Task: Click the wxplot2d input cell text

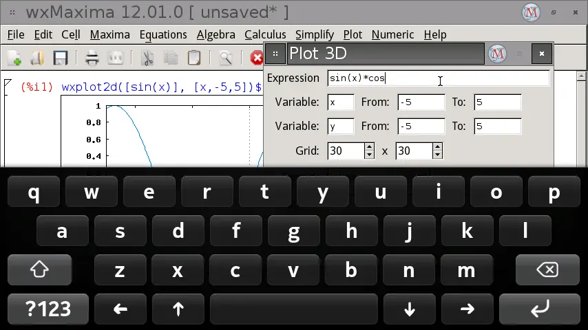Action: tap(161, 87)
